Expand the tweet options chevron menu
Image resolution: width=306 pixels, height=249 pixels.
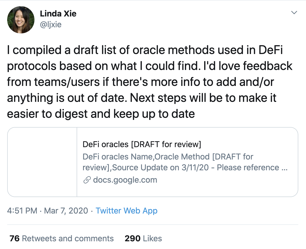294,13
